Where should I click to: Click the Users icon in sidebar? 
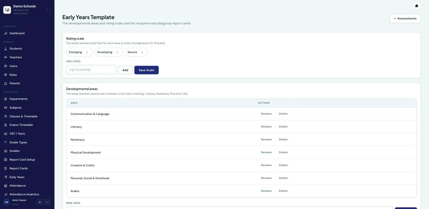[x=5, y=66]
